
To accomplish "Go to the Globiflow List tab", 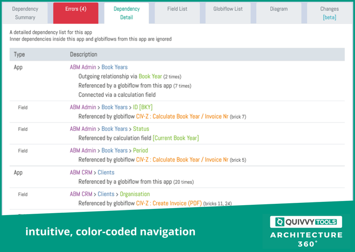I will (228, 13).
